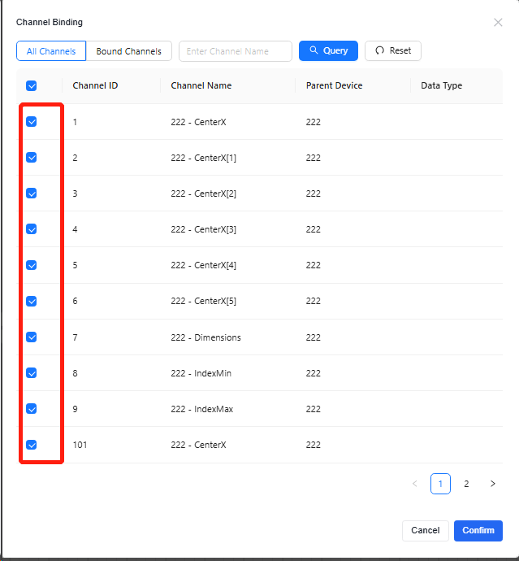Screen dimensions: 519x561
Task: Switch to the Bound Channels tab
Action: (128, 51)
